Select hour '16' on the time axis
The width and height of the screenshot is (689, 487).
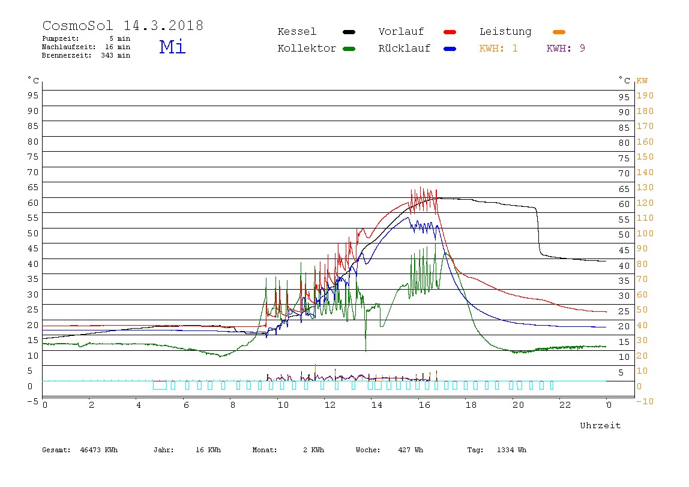pos(424,405)
